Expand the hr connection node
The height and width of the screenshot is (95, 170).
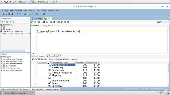pos(1,27)
